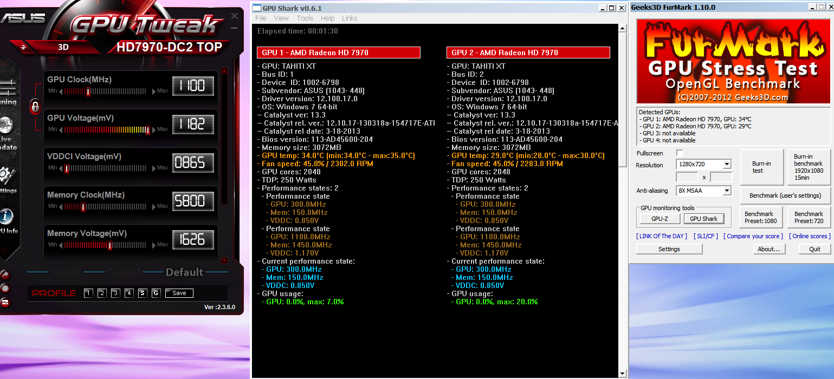This screenshot has width=834, height=379.
Task: Click VDDCI Voltage increase arrow next to Max
Action: coord(154,168)
